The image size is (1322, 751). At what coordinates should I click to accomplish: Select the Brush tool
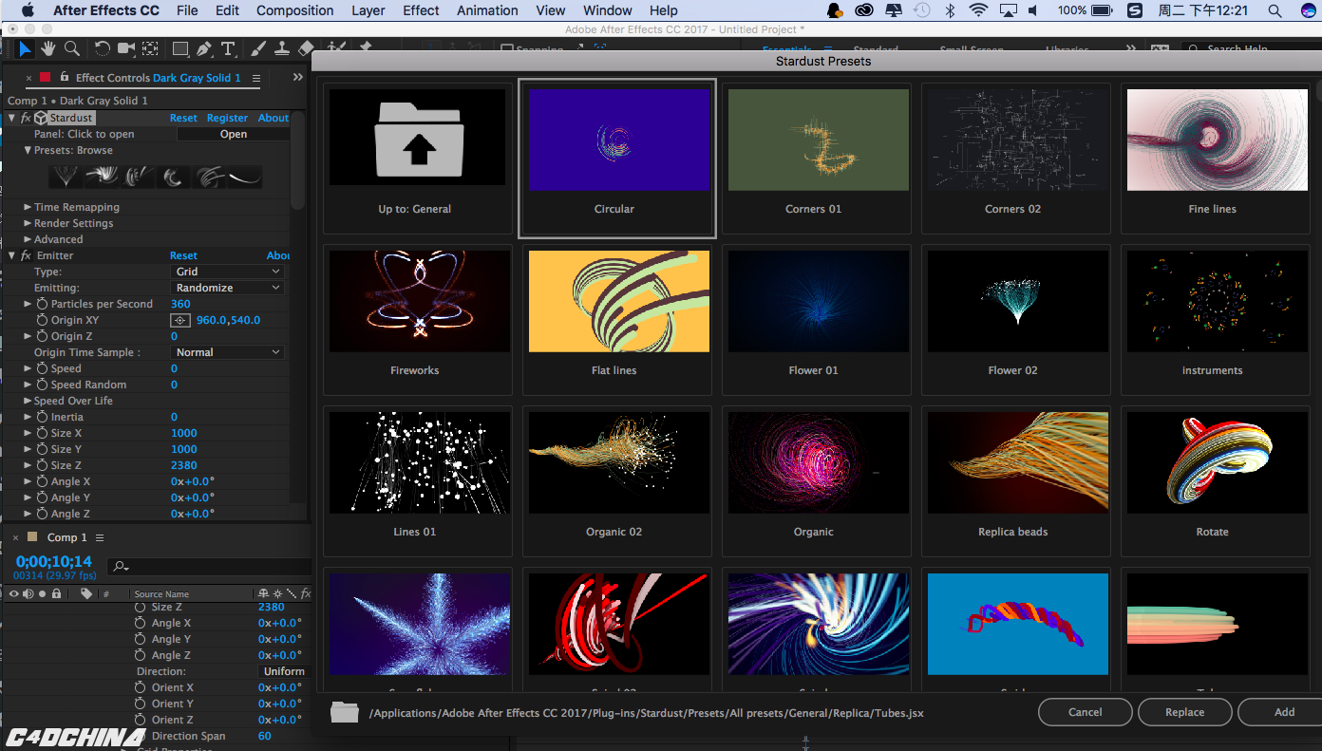(x=258, y=48)
